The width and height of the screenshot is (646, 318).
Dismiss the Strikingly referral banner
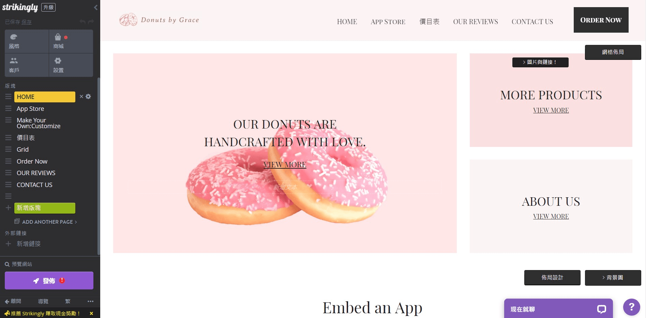click(x=91, y=314)
